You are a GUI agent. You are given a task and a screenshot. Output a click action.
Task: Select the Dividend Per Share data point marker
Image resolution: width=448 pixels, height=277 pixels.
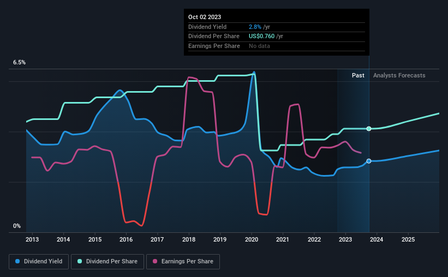pyautogui.click(x=369, y=129)
